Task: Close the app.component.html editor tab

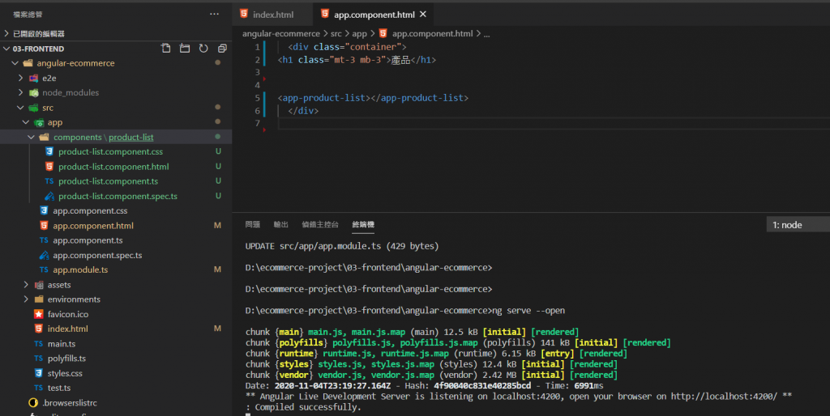Action: 422,15
